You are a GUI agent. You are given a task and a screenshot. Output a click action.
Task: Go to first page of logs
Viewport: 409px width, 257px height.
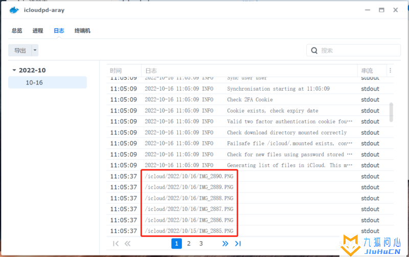pyautogui.click(x=116, y=244)
